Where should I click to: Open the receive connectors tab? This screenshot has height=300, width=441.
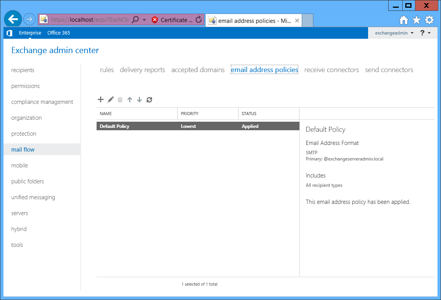[x=332, y=70]
